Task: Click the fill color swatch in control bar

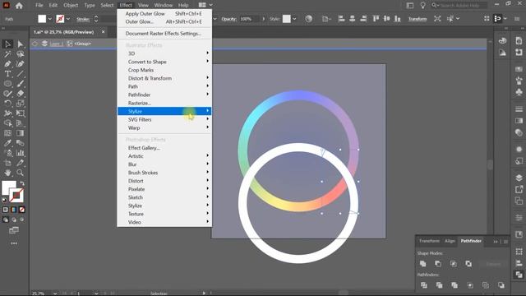Action: coord(42,19)
